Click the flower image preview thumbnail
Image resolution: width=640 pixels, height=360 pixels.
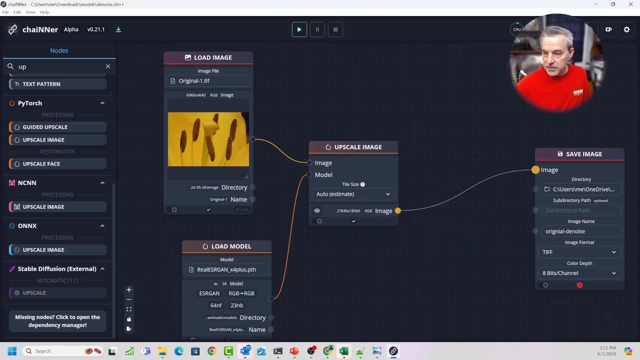click(x=208, y=139)
